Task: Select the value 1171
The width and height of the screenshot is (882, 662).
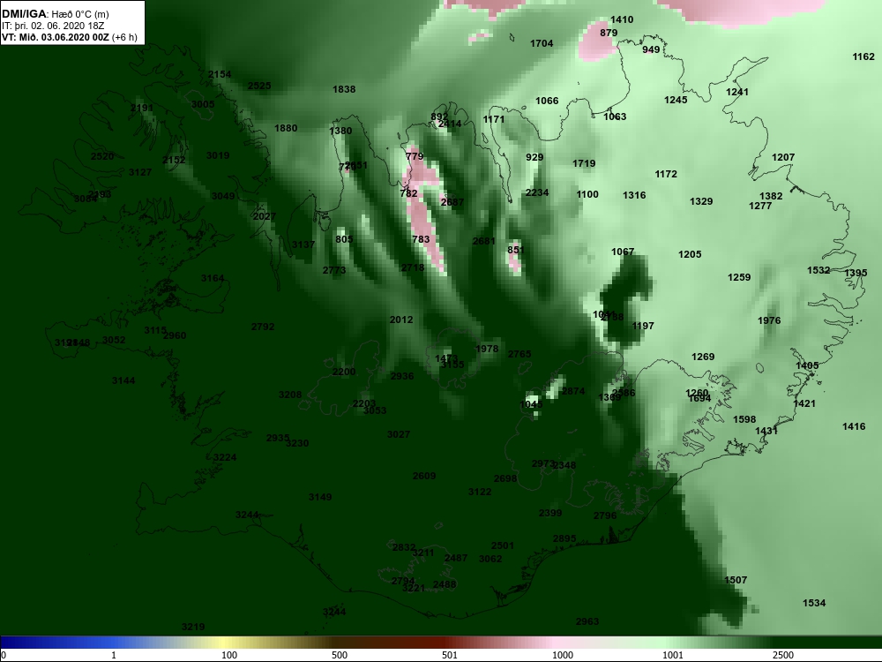Action: (x=494, y=119)
